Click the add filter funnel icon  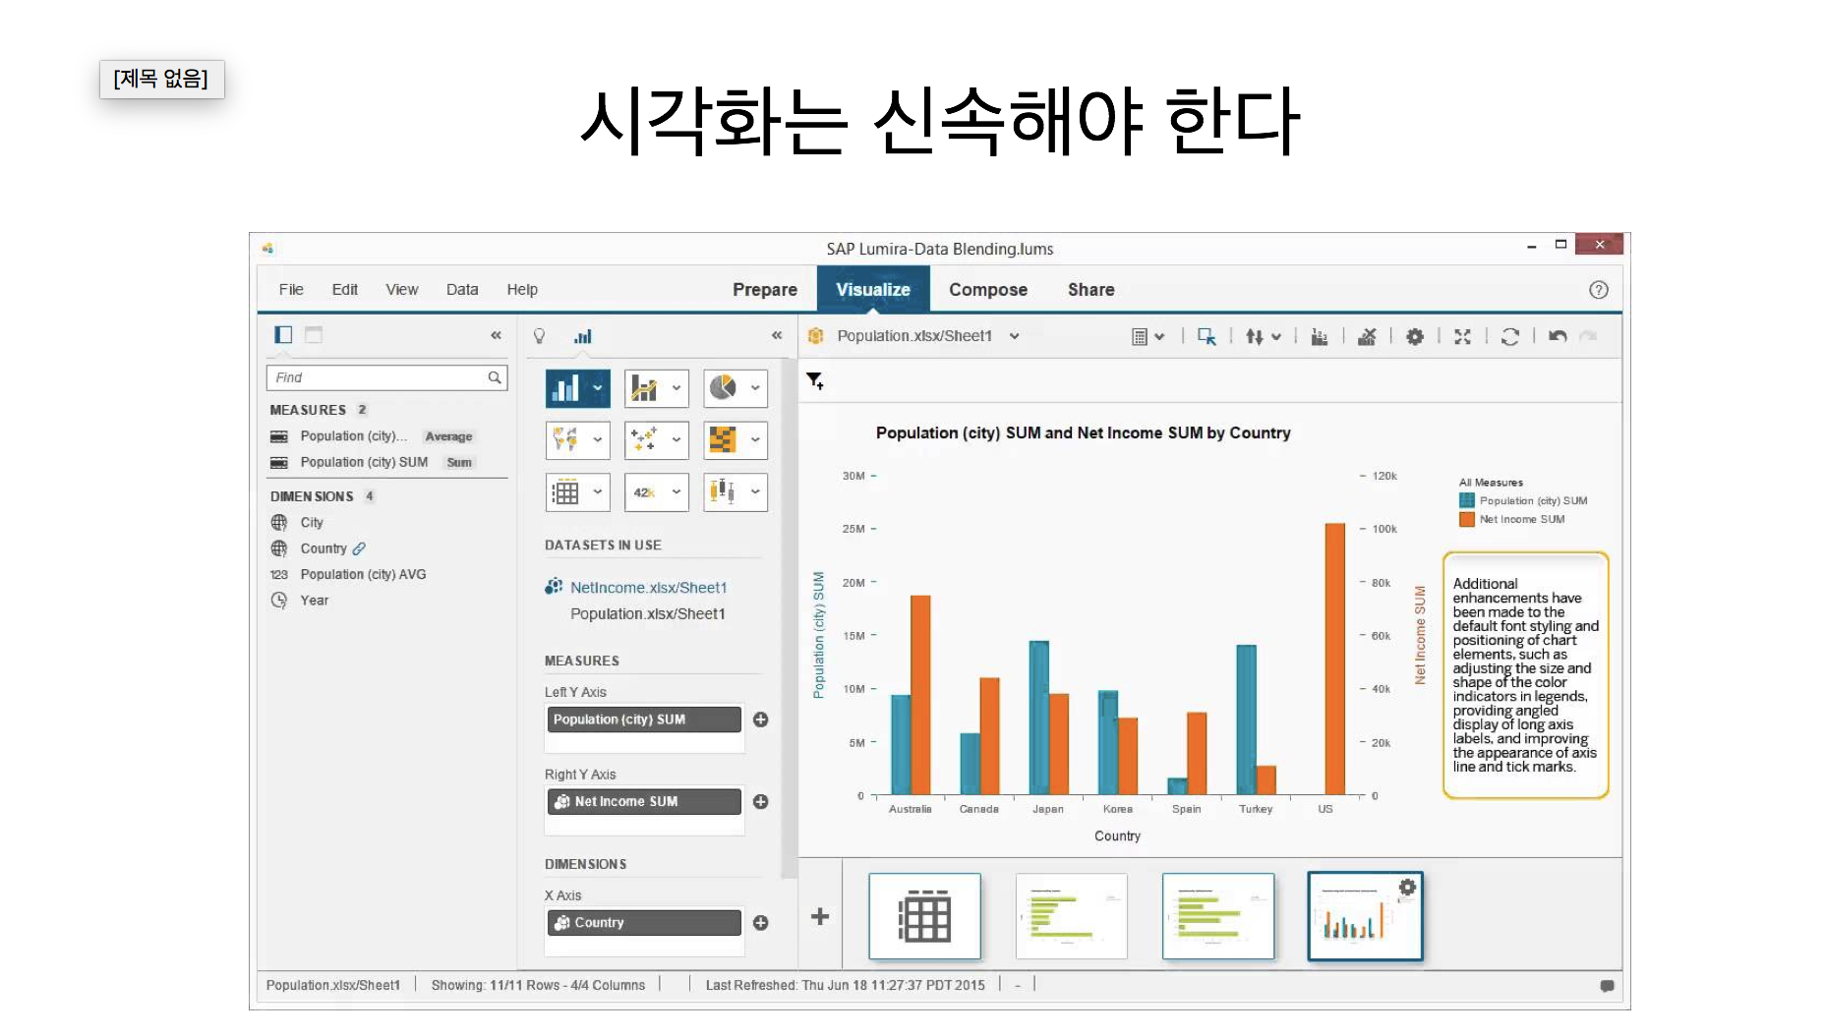click(815, 380)
